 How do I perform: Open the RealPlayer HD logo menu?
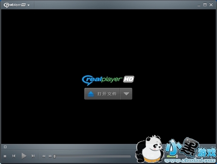(x=17, y=5)
